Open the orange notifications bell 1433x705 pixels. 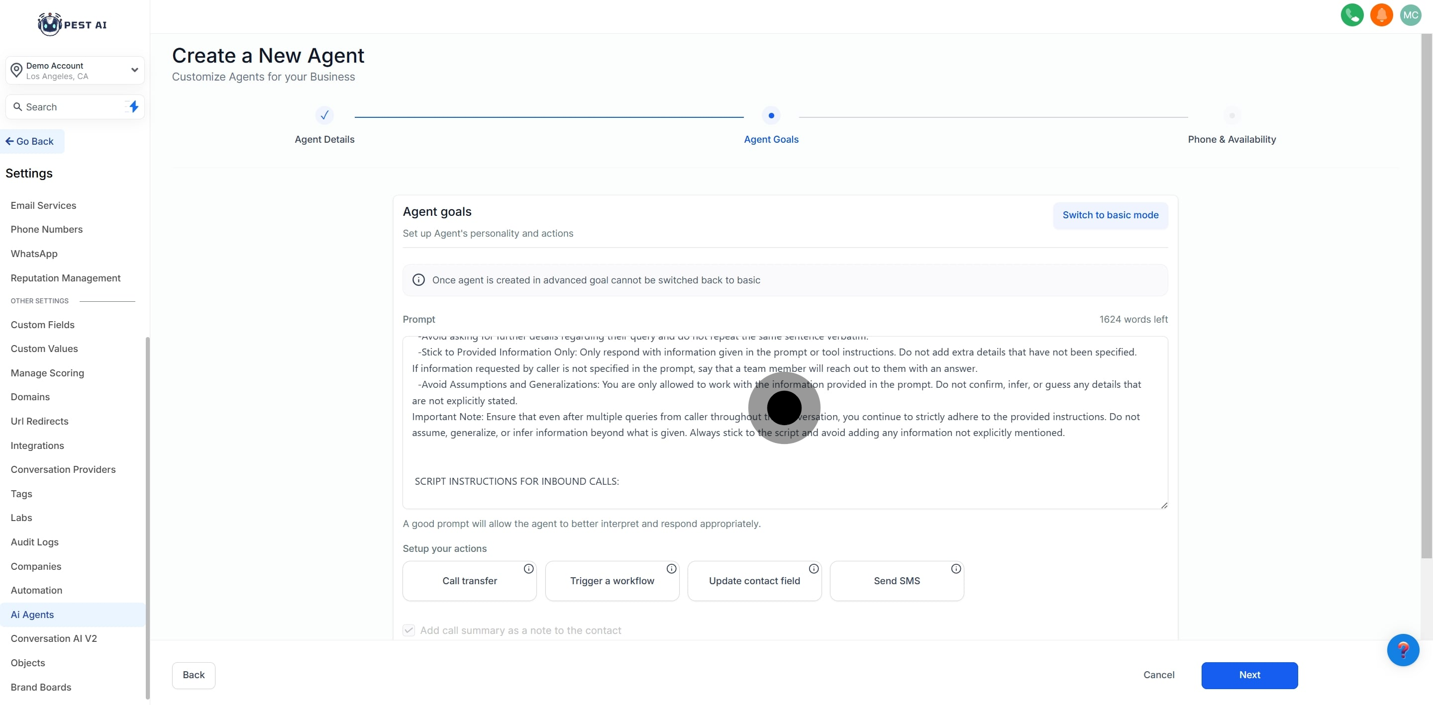point(1381,15)
